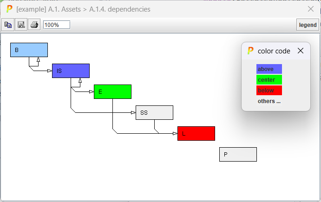Select the red L node
The image size is (321, 202).
tap(196, 133)
